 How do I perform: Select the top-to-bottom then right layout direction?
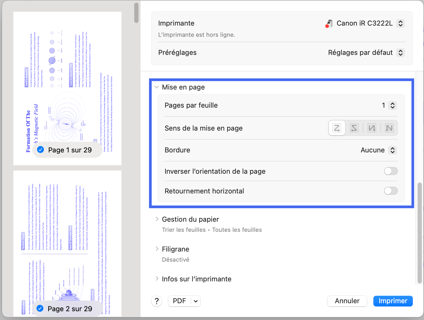372,128
